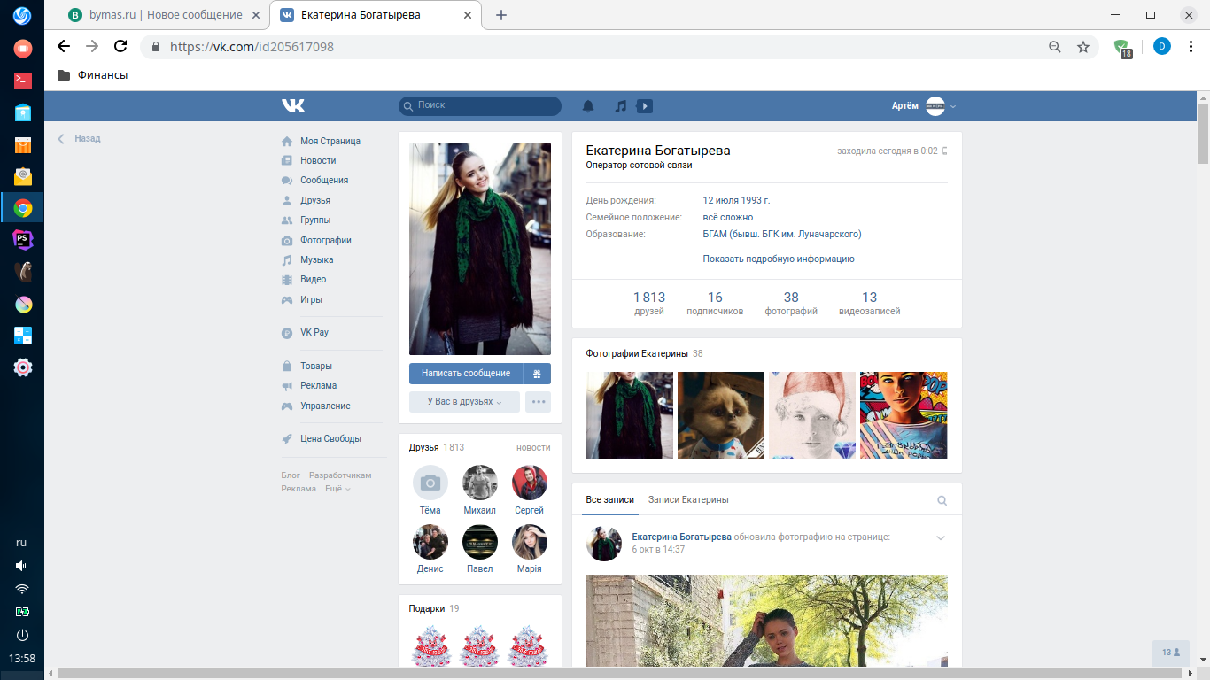
Task: Open the three-dots actions menu under photo
Action: (538, 402)
